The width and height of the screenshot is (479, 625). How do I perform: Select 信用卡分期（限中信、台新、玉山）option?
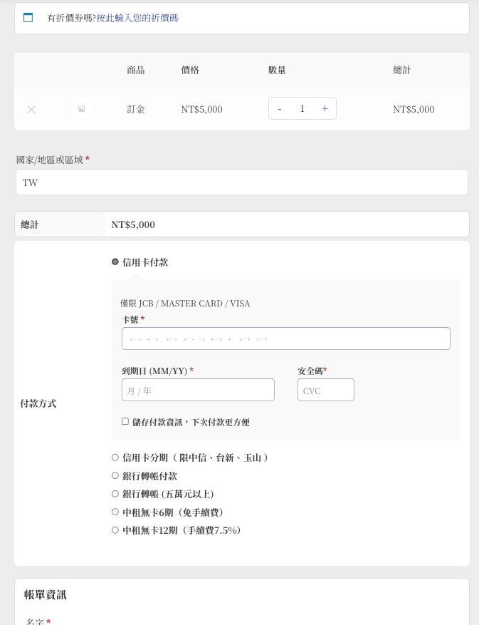tap(115, 457)
